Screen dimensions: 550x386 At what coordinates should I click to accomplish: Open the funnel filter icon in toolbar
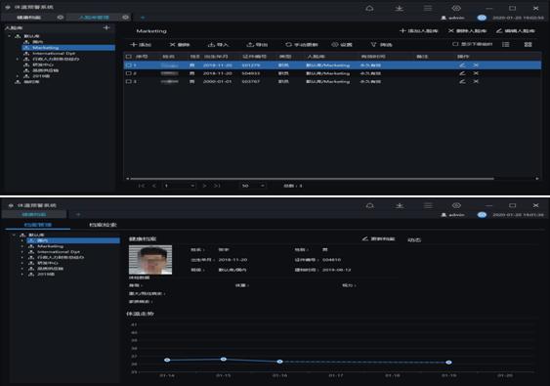pos(373,45)
